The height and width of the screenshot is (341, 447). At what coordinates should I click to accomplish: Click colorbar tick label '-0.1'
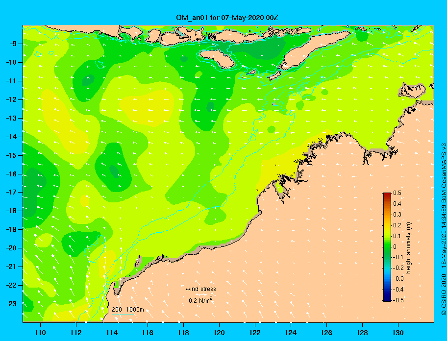(399, 257)
